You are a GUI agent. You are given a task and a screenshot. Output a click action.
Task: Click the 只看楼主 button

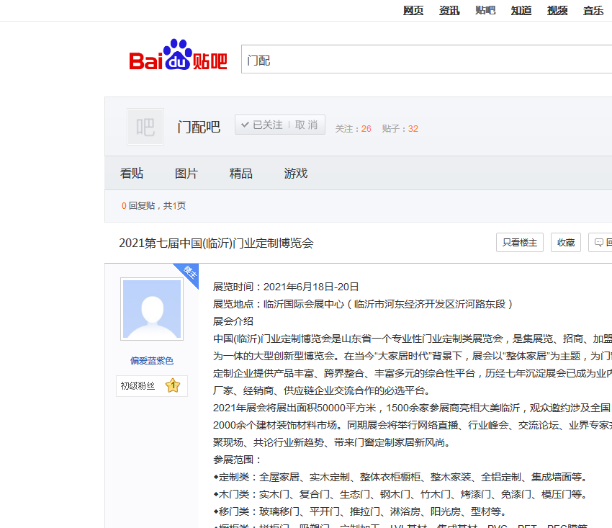click(x=520, y=243)
